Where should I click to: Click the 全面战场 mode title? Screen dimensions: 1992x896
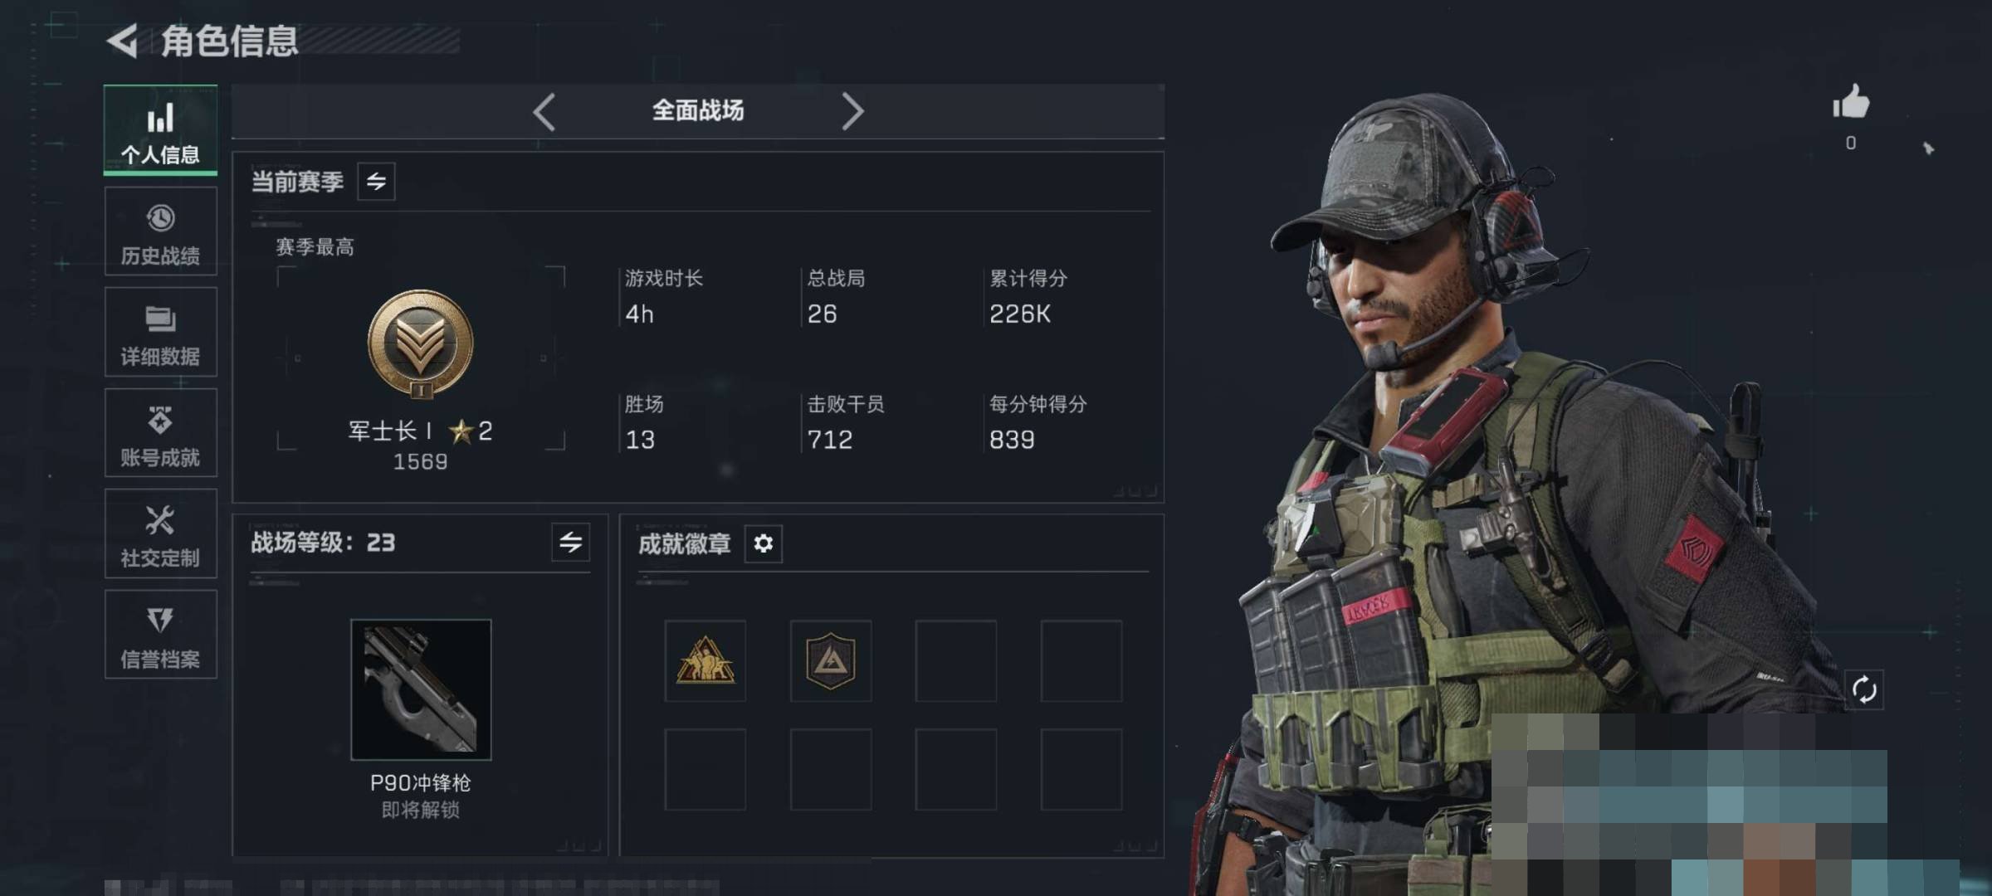point(698,110)
